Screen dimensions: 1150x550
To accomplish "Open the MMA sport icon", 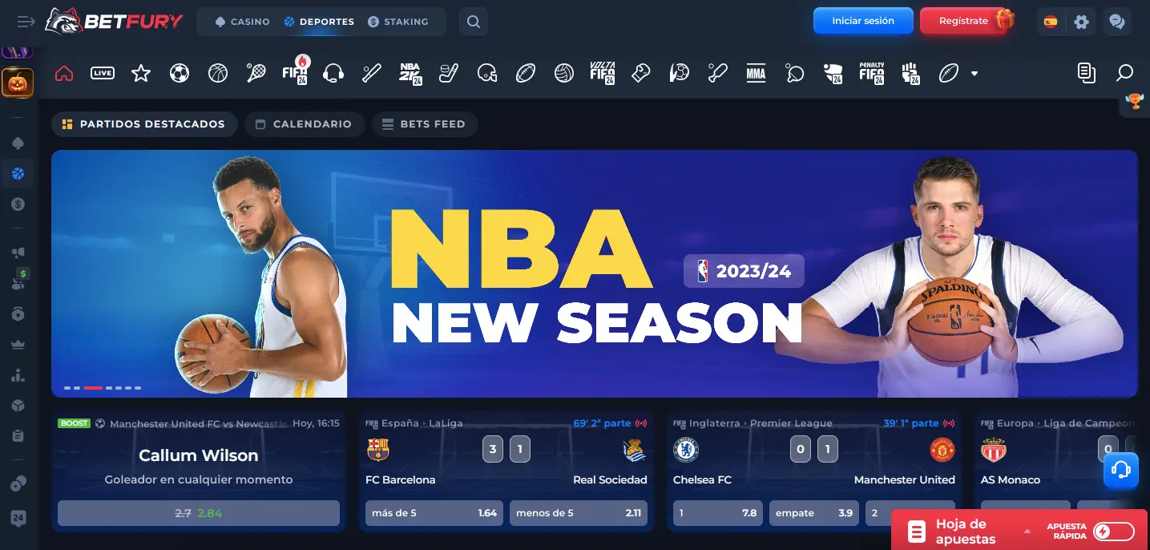I will tap(756, 74).
